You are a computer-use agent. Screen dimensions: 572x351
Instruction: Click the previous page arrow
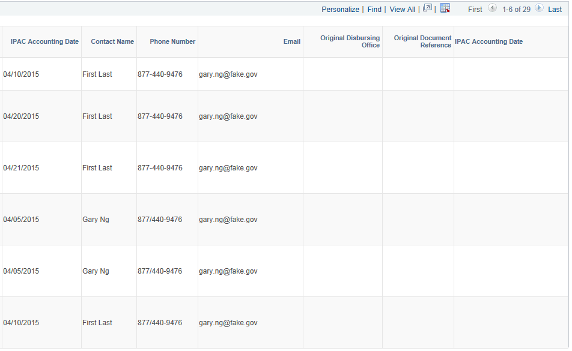click(492, 8)
